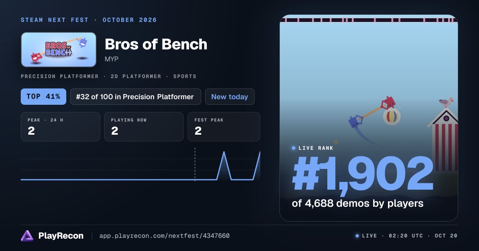The image size is (479, 251).
Task: Click the SPORTS tag
Action: pyautogui.click(x=185, y=76)
